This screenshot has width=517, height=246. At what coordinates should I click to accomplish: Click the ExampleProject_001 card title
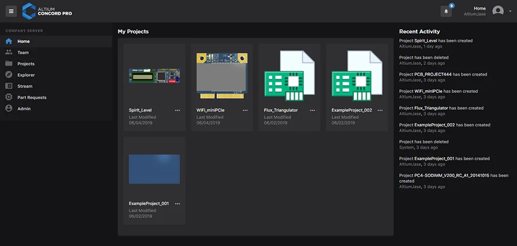pyautogui.click(x=149, y=203)
